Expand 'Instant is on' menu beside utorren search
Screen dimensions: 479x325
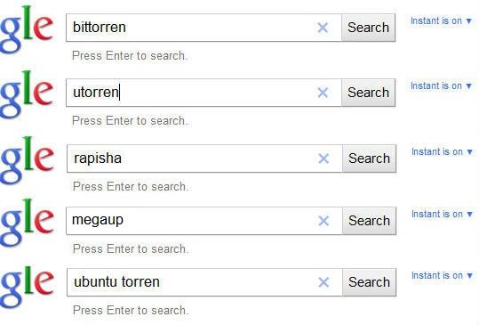(x=441, y=86)
